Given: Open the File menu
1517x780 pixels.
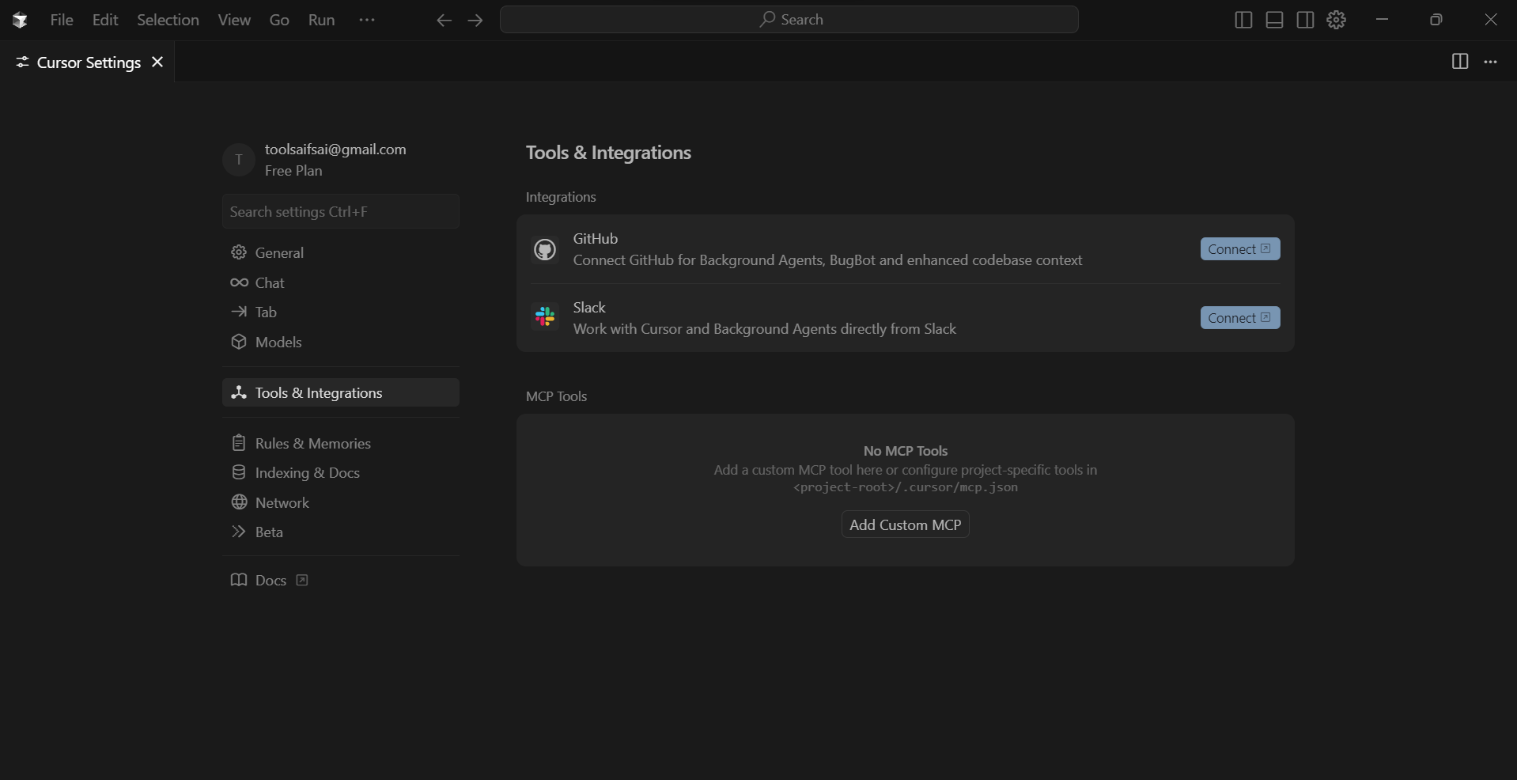Looking at the screenshot, I should pos(62,20).
